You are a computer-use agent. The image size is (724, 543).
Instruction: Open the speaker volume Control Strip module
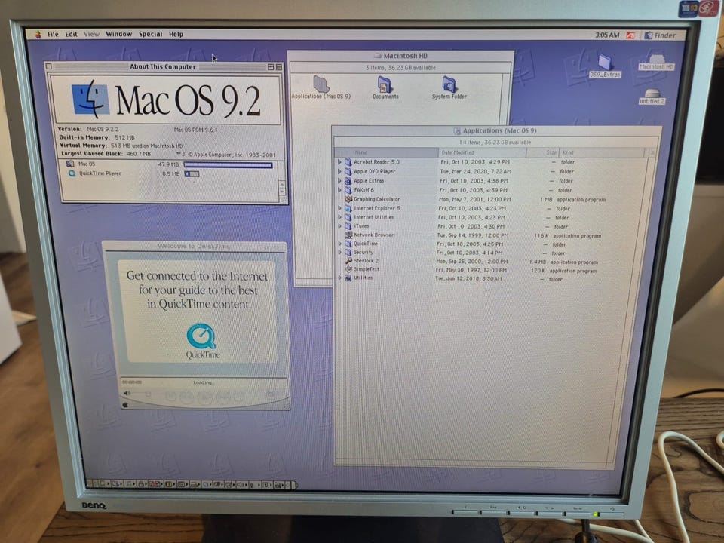pyautogui.click(x=241, y=485)
